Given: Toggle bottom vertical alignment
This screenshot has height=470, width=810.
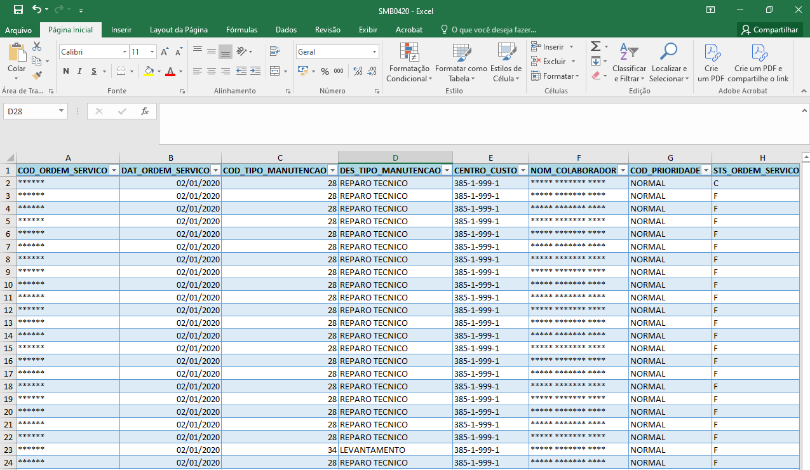Looking at the screenshot, I should [x=226, y=51].
